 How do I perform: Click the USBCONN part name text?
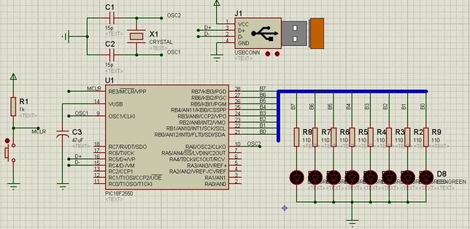click(x=247, y=53)
